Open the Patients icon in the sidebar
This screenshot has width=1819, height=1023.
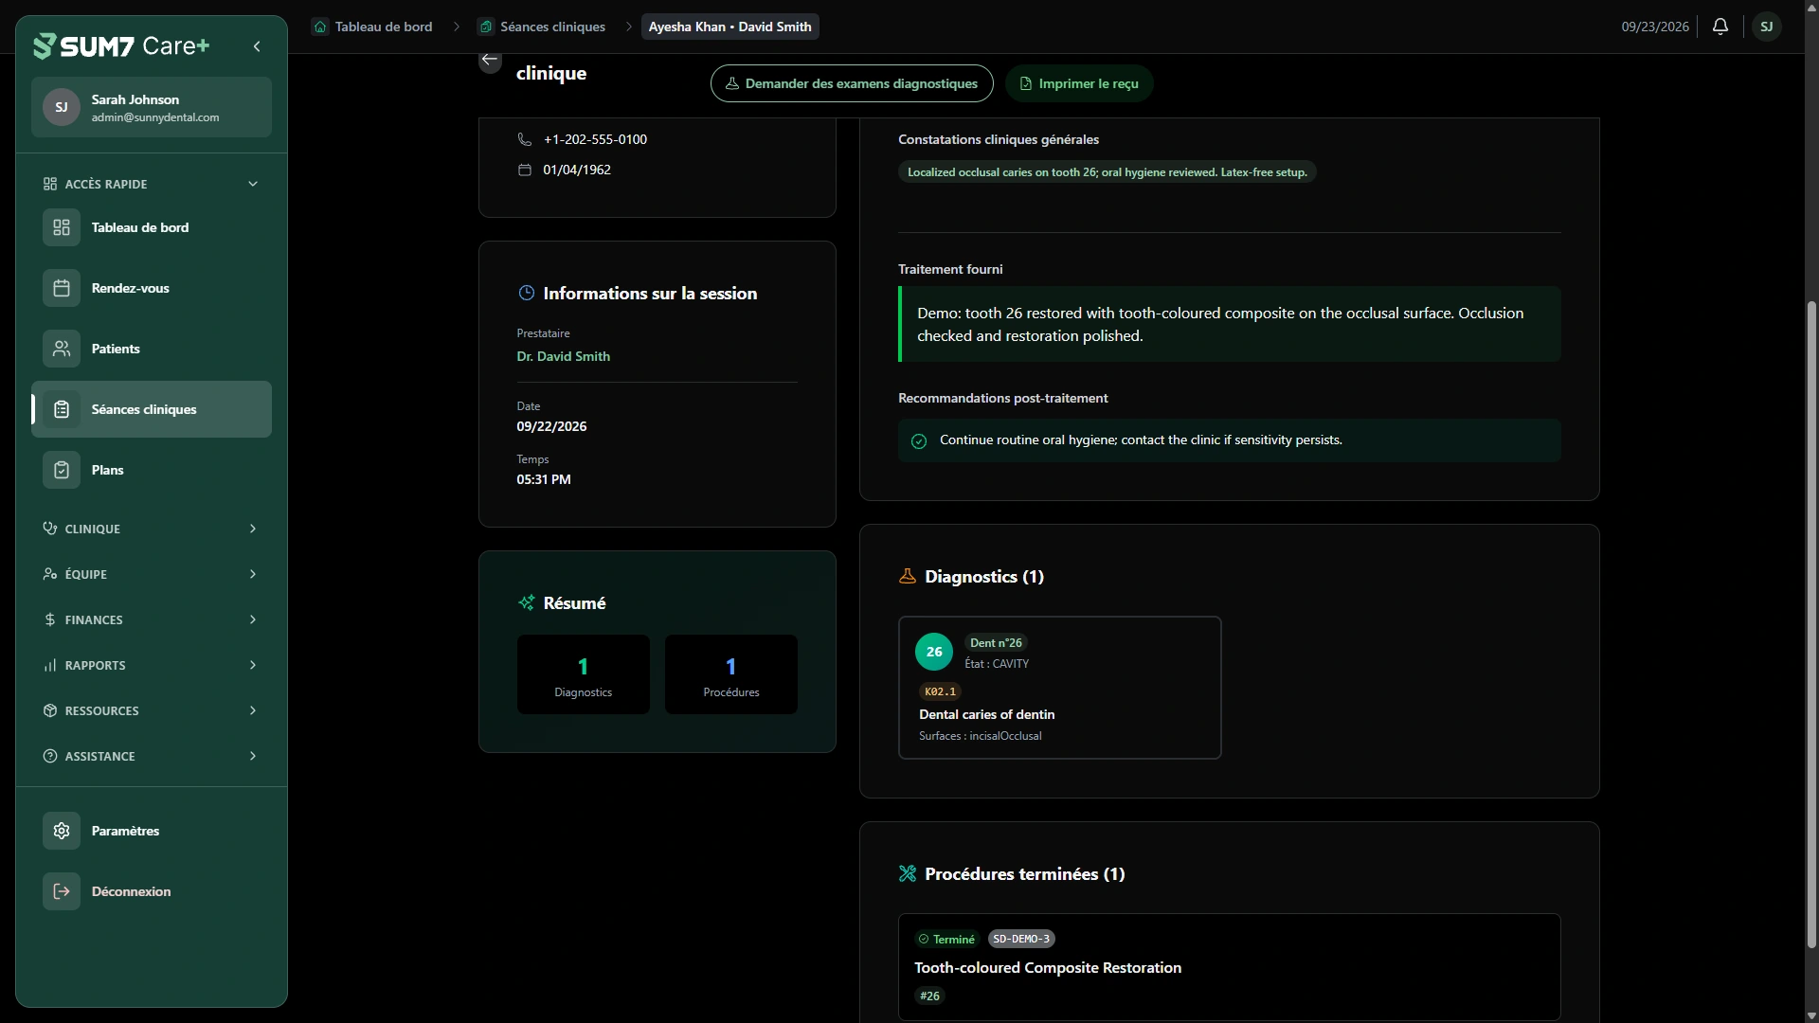(x=62, y=349)
